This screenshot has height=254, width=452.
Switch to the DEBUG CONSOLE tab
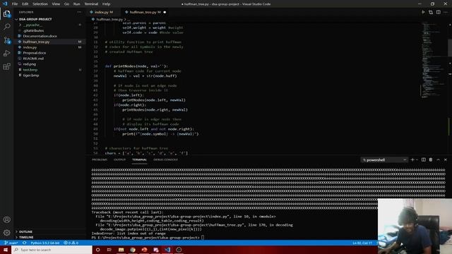pos(165,159)
